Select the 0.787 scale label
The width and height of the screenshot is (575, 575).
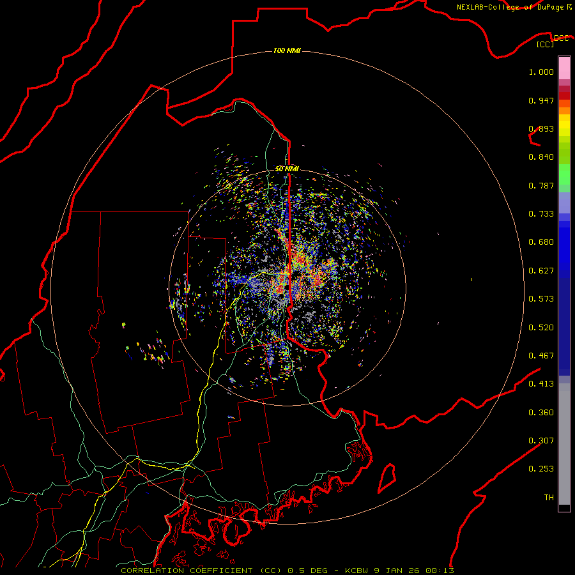coord(541,185)
